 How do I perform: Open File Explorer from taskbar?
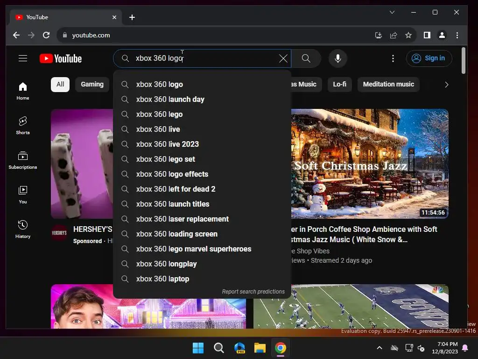260,348
